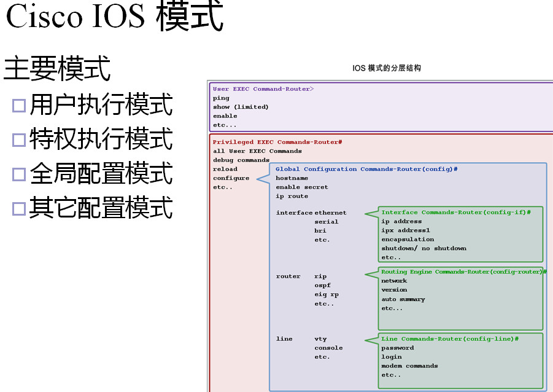Click "etc..." in the User EXEC box
Screen dimensions: 553x392
pos(225,125)
